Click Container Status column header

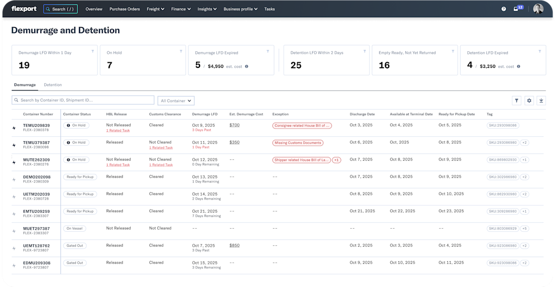tap(77, 114)
